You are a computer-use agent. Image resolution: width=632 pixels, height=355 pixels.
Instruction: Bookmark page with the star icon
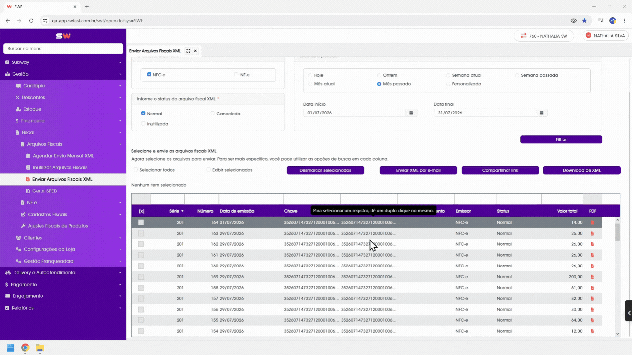(584, 21)
